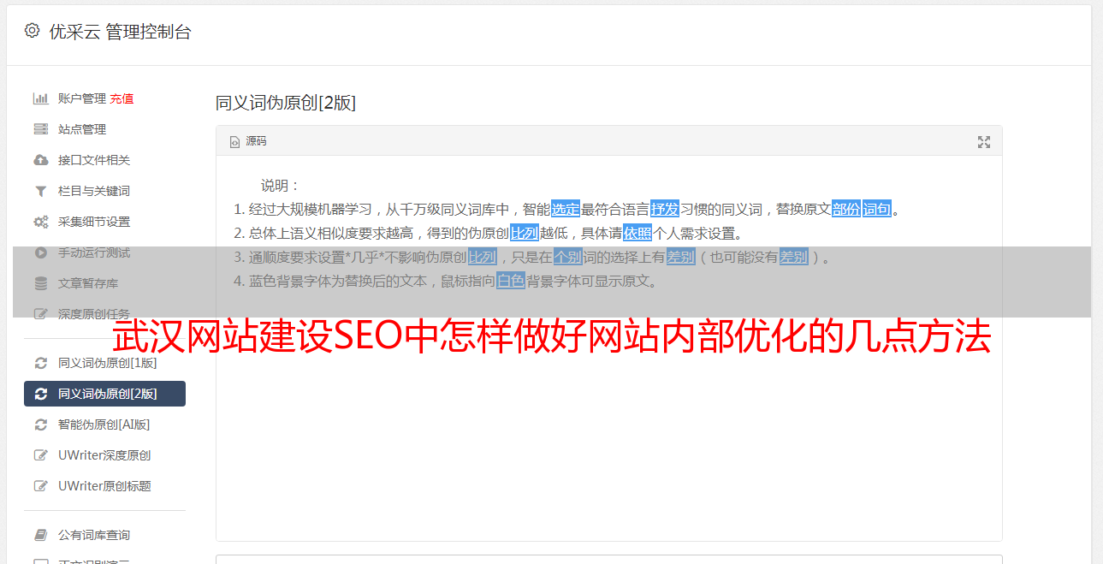
Task: Click the red 充值 link
Action: (x=122, y=98)
